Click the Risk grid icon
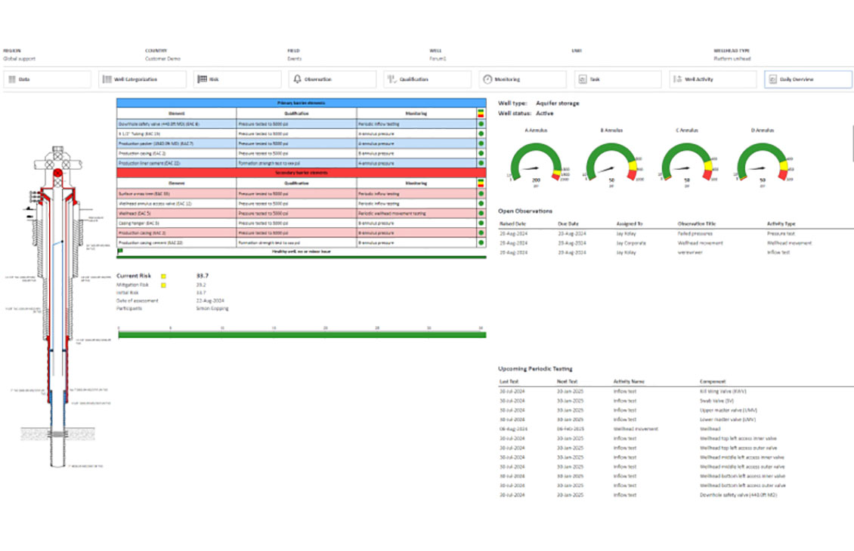Image resolution: width=854 pixels, height=551 pixels. click(202, 79)
